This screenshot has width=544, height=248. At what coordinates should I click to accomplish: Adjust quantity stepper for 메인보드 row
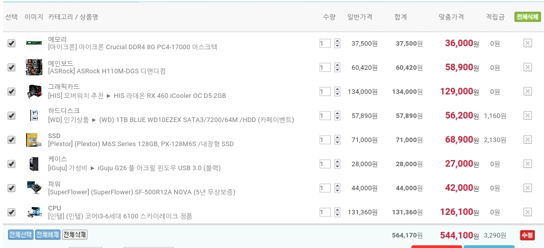337,67
